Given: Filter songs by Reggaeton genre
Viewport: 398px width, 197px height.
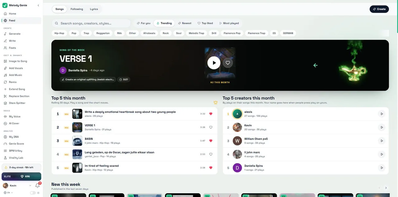Looking at the screenshot, I should tap(103, 33).
